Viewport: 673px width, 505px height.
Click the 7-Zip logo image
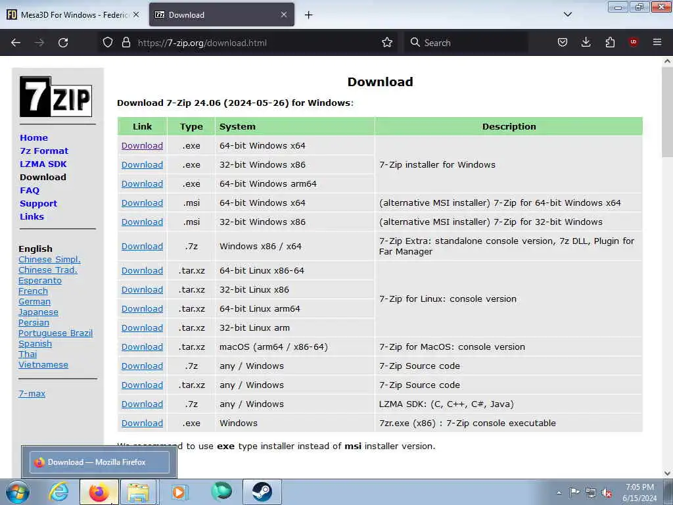click(56, 97)
